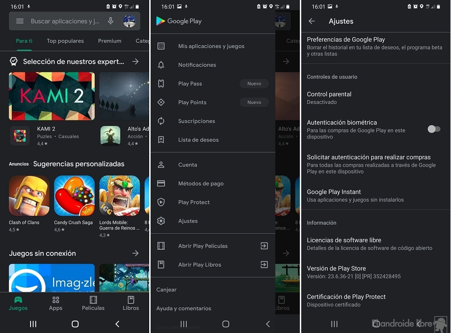The image size is (451, 333).
Task: Tap the external-open icon beside Abrir Play Películas
Action: [x=264, y=246]
